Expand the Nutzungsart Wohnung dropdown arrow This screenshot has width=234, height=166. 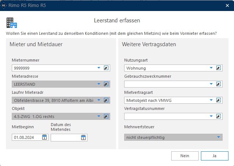[211, 68]
